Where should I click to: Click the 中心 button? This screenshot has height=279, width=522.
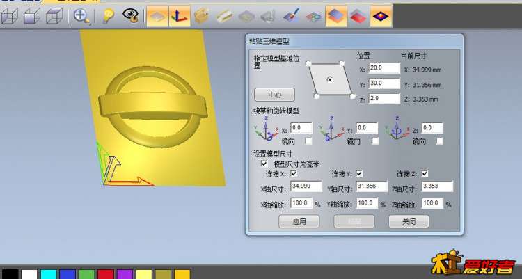(x=274, y=95)
